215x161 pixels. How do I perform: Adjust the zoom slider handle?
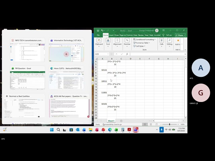pyautogui.click(x=170, y=124)
